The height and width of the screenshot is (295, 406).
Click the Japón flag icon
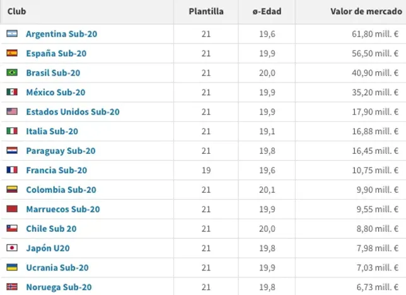12,248
